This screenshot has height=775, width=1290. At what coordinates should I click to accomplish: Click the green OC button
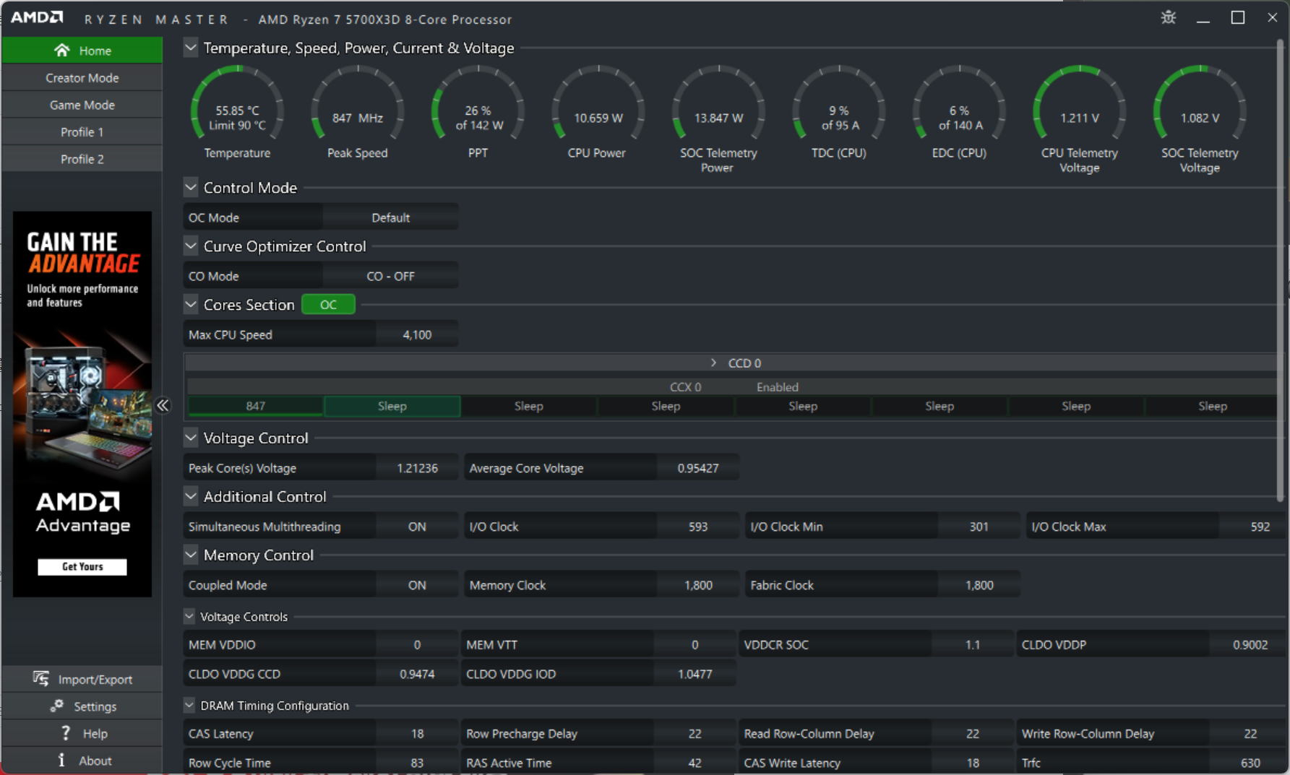tap(328, 305)
